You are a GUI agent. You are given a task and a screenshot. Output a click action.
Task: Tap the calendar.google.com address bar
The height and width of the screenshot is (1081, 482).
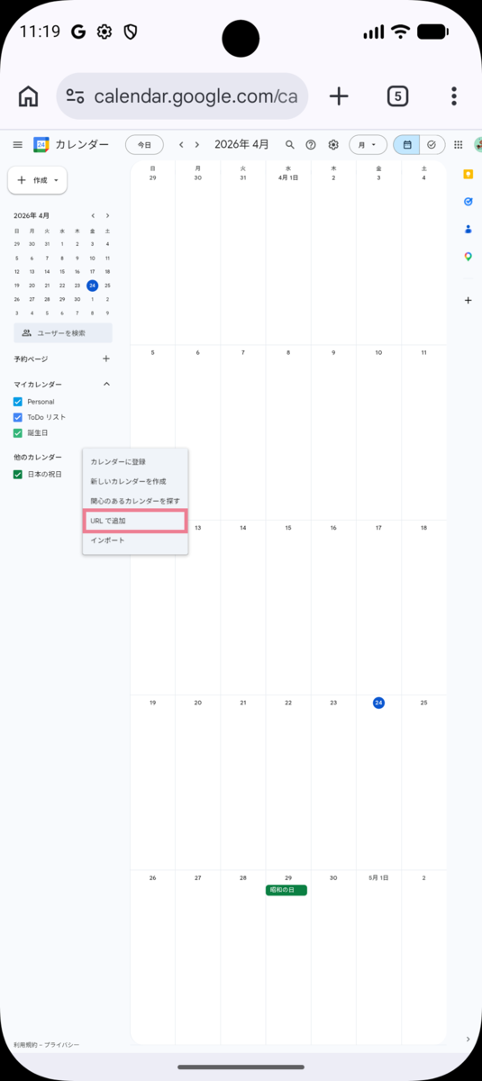(182, 96)
